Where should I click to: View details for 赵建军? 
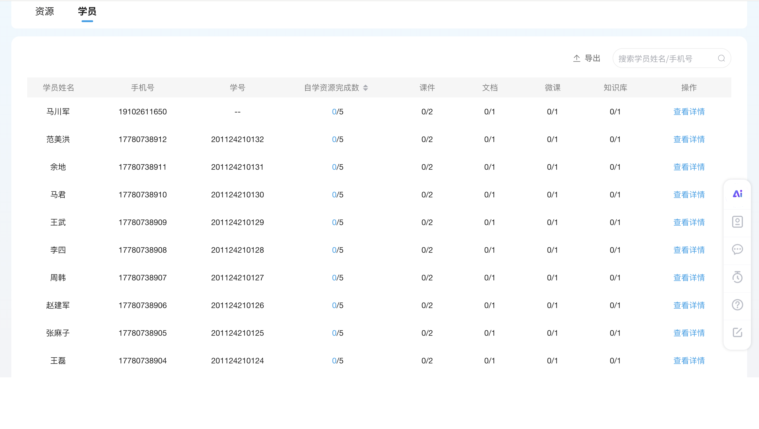click(689, 306)
